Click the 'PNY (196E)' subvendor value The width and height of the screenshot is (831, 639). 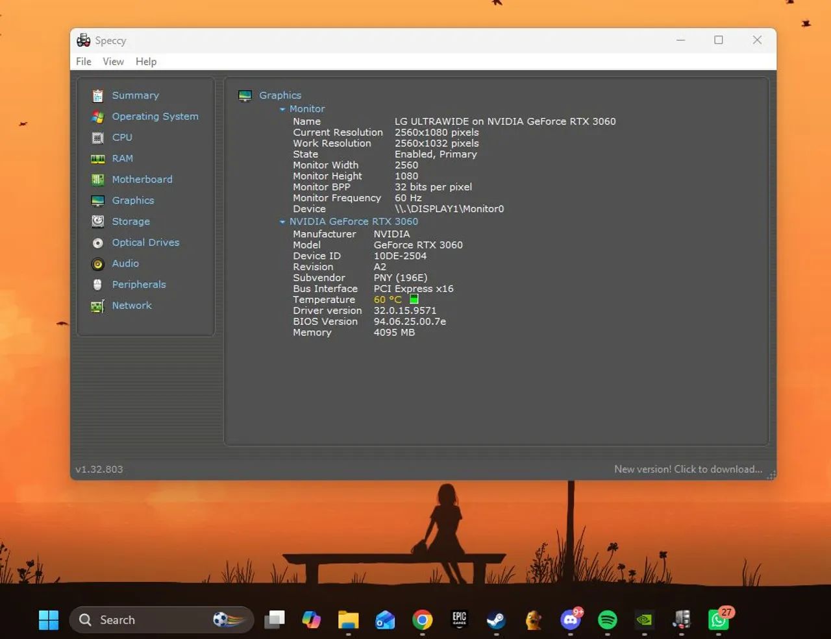[x=401, y=278]
